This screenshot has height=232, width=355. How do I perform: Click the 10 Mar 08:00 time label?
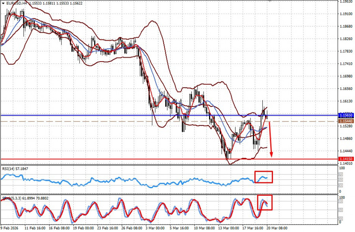[x=204, y=228]
